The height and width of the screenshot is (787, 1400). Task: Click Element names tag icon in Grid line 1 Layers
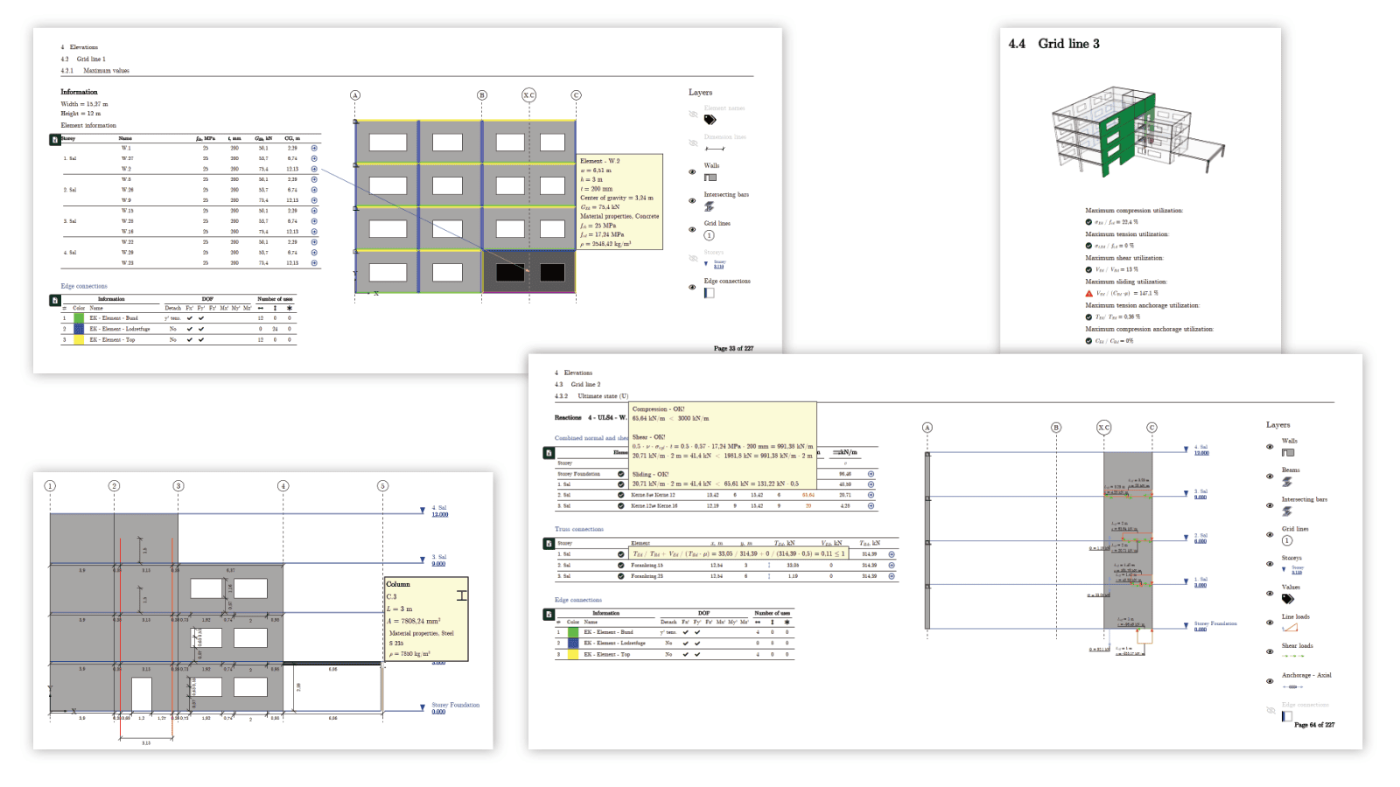[710, 120]
